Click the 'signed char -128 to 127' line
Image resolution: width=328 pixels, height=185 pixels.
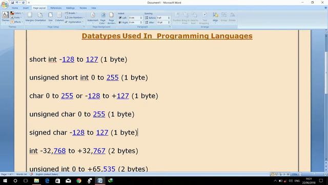point(83,133)
